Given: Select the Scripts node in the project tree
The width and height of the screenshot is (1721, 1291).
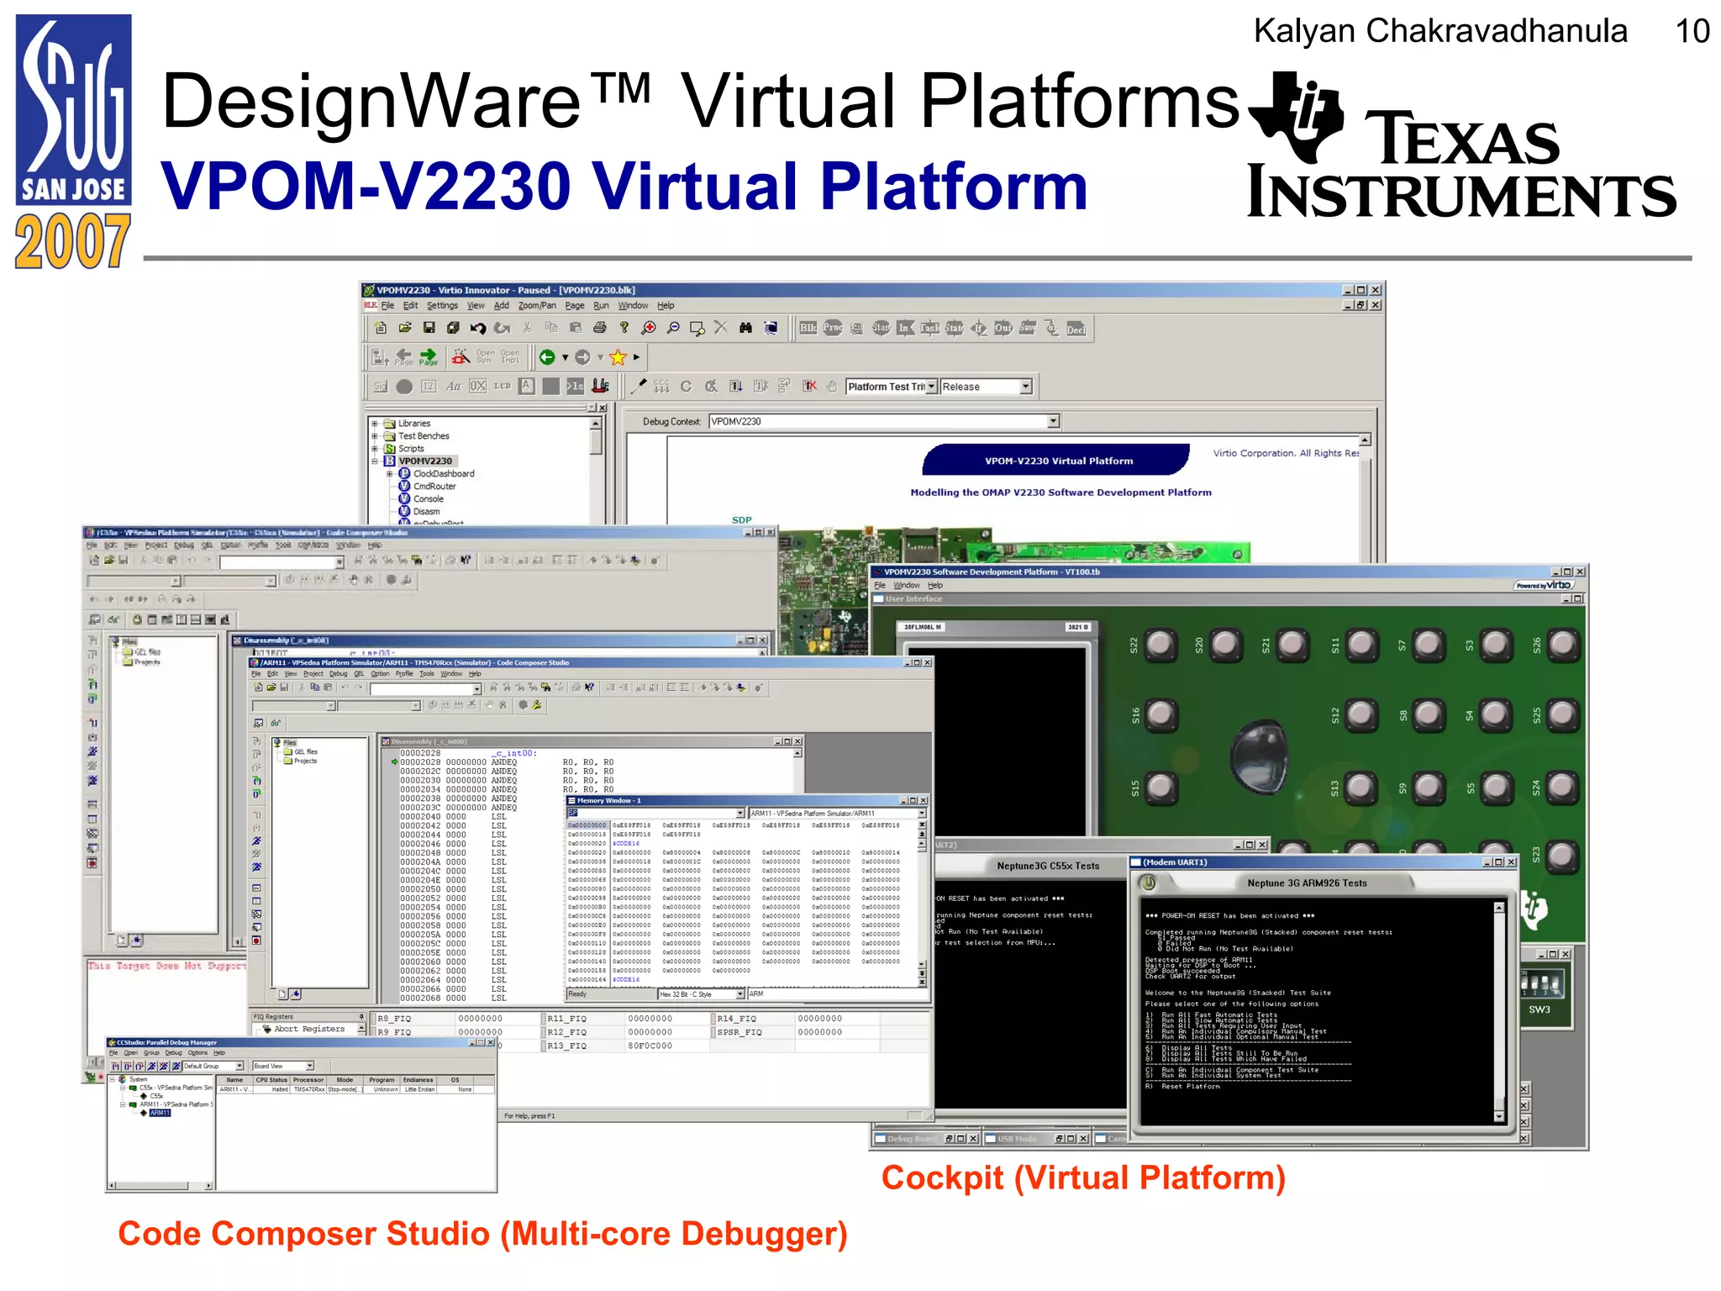Looking at the screenshot, I should point(411,449).
